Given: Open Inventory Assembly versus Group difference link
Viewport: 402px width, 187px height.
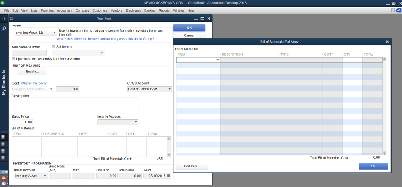Looking at the screenshot, I should [105, 39].
